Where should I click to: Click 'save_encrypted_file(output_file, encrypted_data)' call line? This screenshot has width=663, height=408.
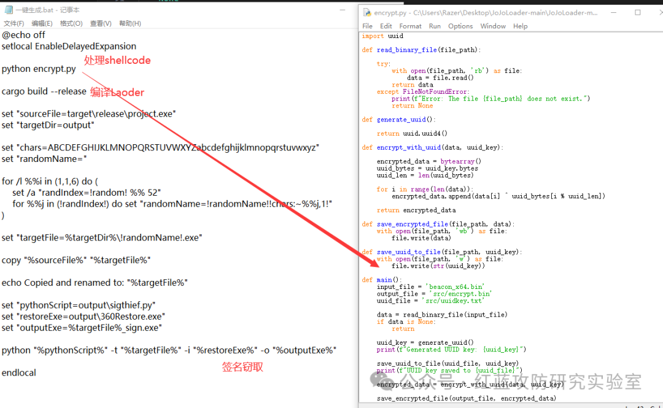[467, 399]
